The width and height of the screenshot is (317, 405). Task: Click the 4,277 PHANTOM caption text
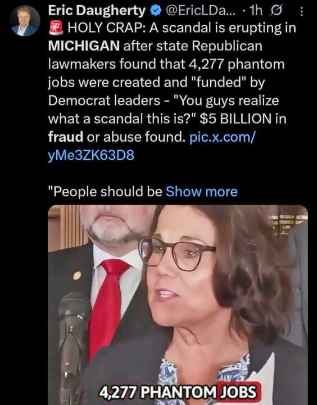pyautogui.click(x=158, y=393)
